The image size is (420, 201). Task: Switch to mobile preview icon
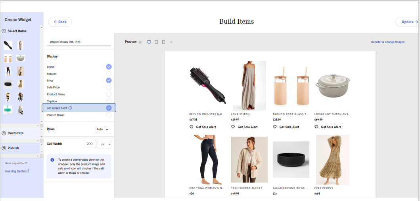[x=163, y=42]
